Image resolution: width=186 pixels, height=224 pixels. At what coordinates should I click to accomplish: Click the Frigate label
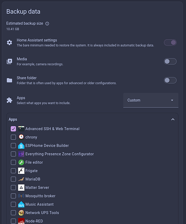[31, 171]
